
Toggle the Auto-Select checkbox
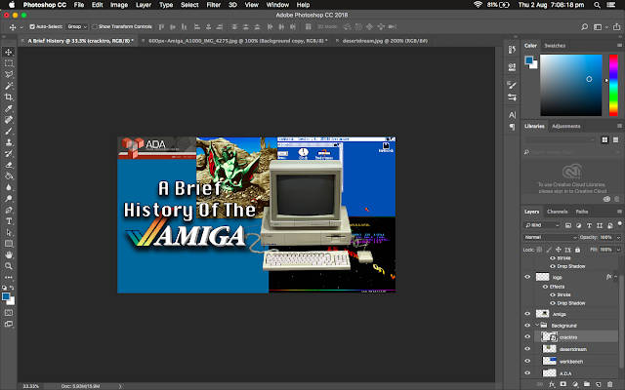(x=32, y=26)
